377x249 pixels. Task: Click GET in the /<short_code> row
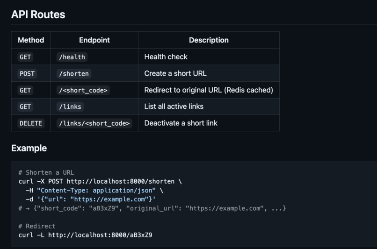[25, 90]
